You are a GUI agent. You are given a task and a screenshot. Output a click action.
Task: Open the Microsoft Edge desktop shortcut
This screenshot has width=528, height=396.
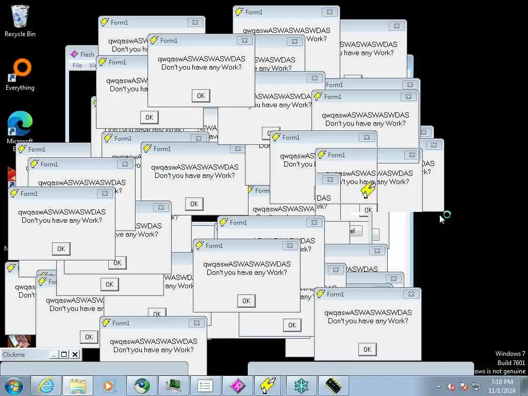pyautogui.click(x=20, y=129)
